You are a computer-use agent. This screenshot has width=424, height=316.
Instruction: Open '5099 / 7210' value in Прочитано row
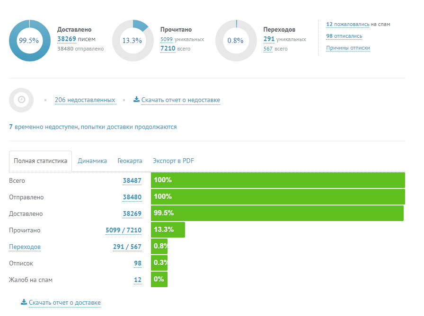(x=124, y=230)
